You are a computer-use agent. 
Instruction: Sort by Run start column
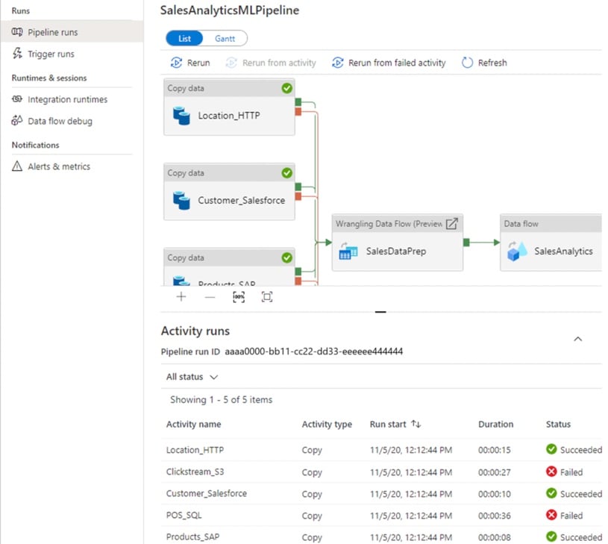(x=395, y=424)
